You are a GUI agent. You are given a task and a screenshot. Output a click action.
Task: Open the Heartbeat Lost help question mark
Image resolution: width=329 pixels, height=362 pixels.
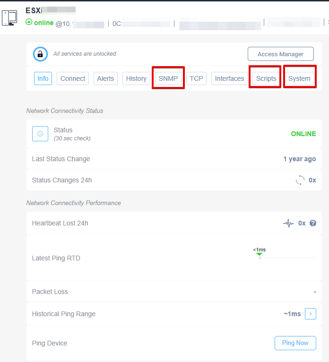point(313,223)
